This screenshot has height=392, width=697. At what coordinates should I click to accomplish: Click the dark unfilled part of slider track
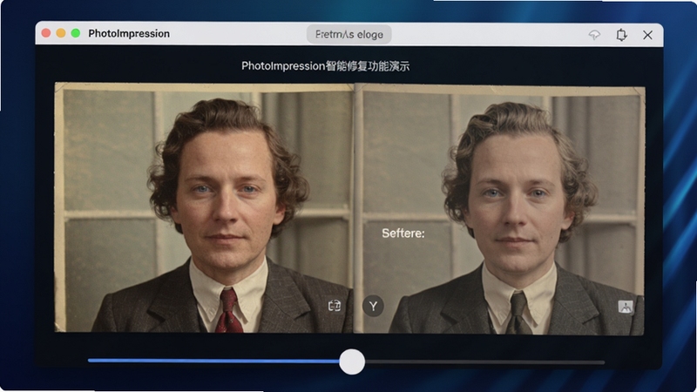point(484,362)
